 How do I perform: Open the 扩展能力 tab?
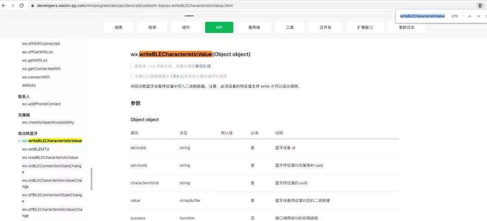tap(365, 28)
